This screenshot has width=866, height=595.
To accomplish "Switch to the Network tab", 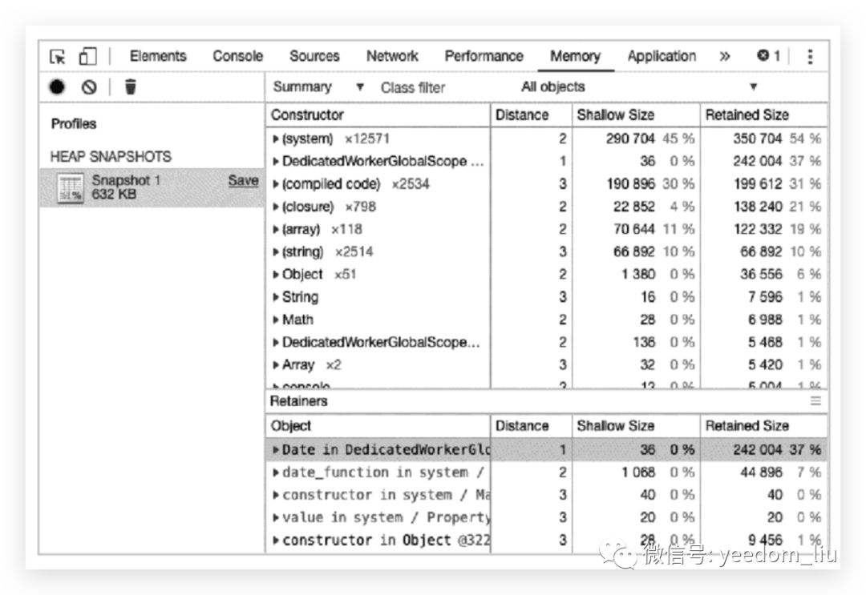I will (x=392, y=57).
